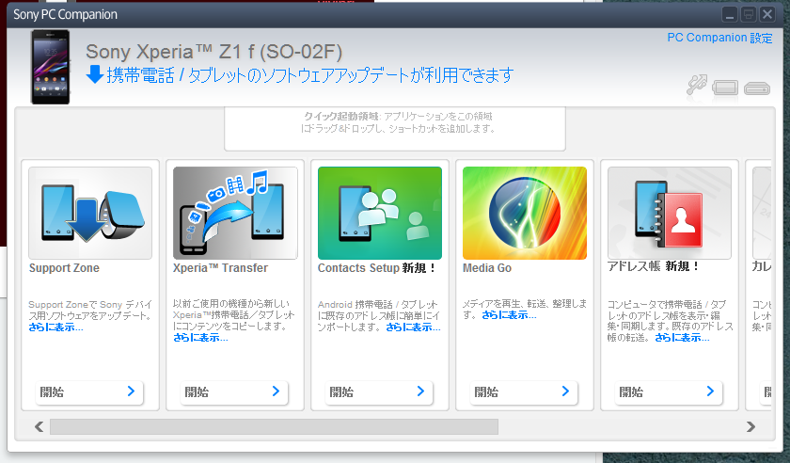Click the USB cable connection status icon

click(697, 85)
